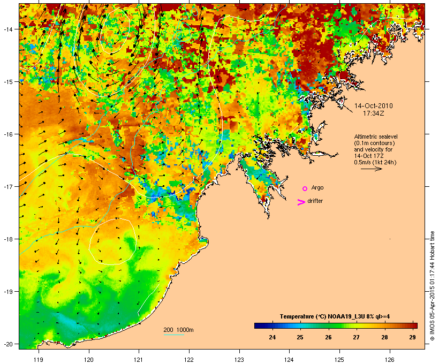Click the date label 14-Oct-2010
Image resolution: width=439 pixels, height=364 pixels.
[x=374, y=106]
